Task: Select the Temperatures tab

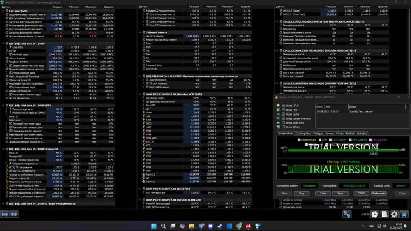Action: pos(286,133)
